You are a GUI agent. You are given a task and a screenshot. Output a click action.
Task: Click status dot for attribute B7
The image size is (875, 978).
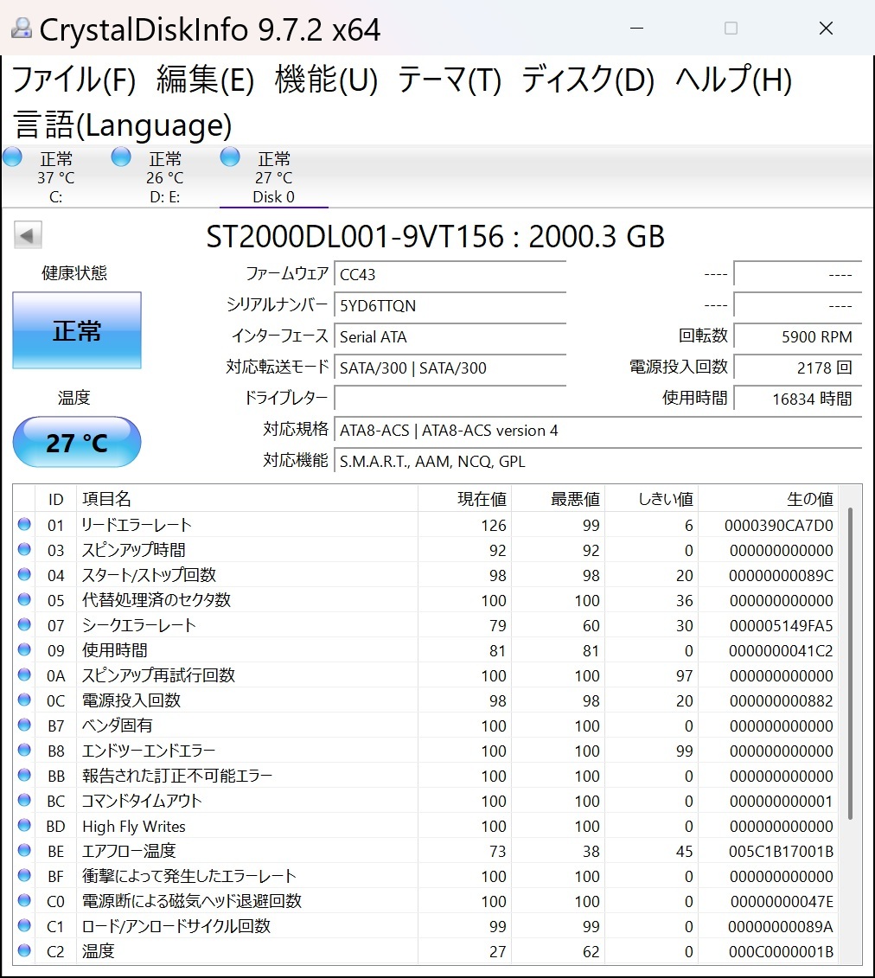point(24,725)
